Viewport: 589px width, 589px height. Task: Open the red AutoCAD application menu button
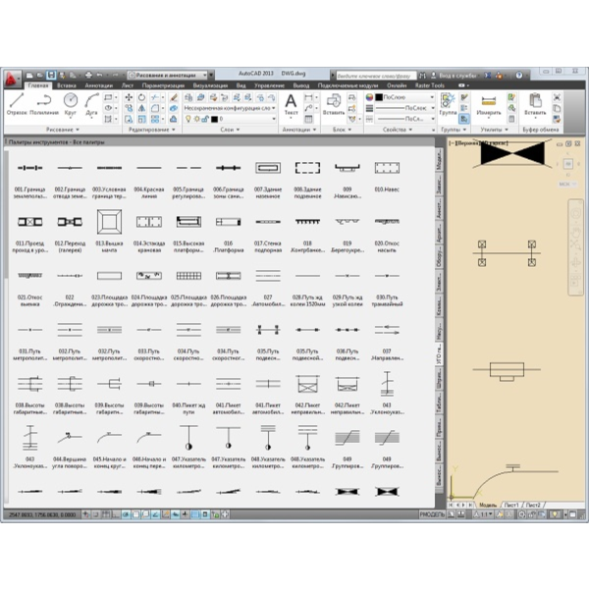click(x=11, y=79)
